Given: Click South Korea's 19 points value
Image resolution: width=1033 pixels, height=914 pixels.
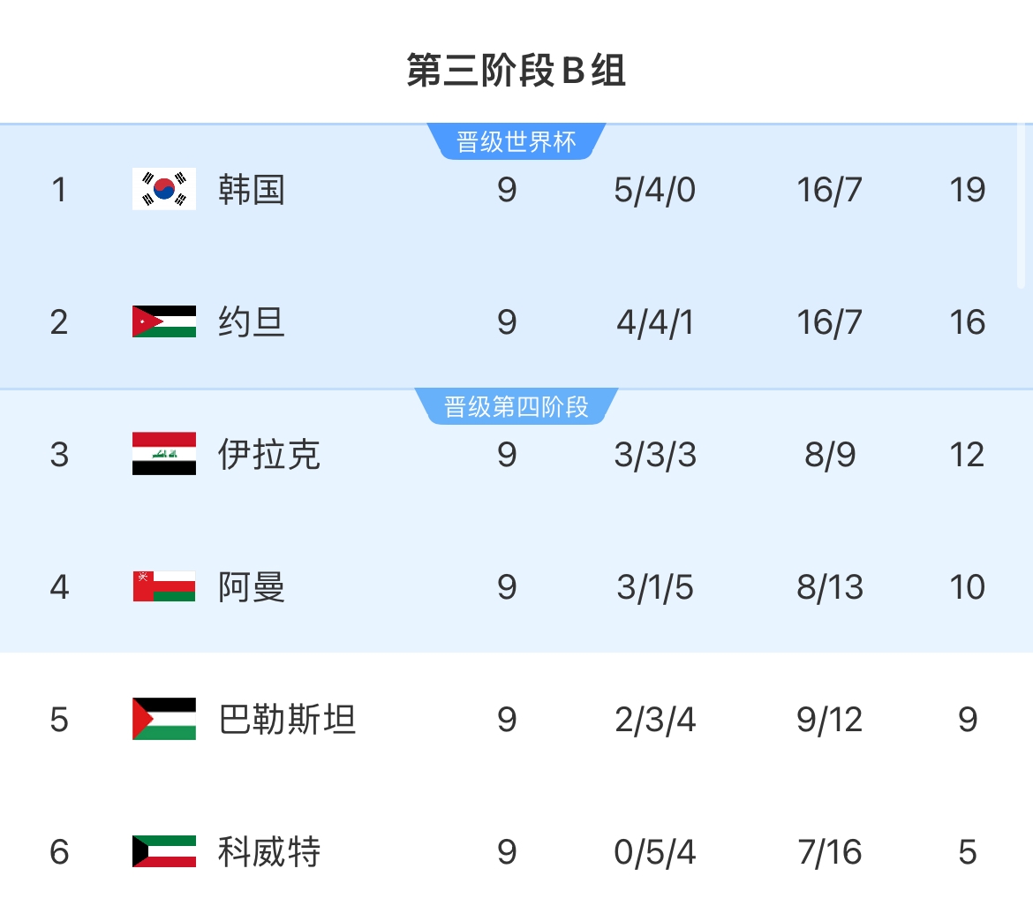Looking at the screenshot, I should [968, 189].
